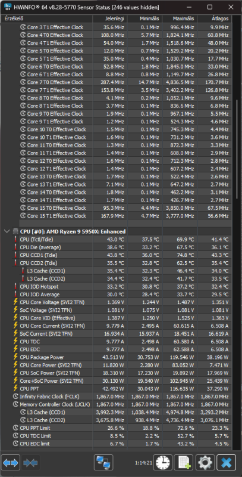Close sensors with blue X button

click(x=226, y=463)
